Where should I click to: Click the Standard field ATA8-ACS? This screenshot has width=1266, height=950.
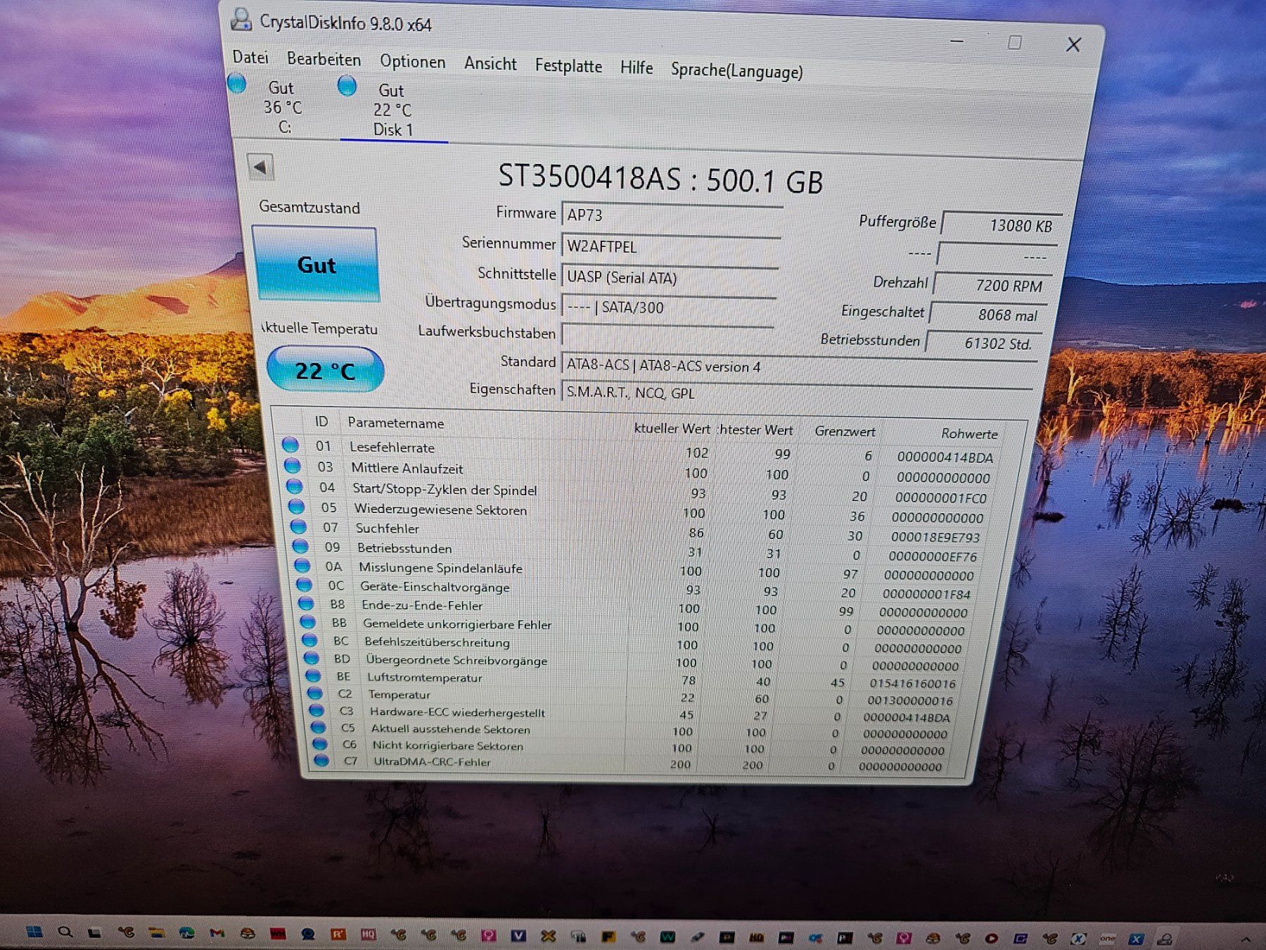click(x=799, y=366)
